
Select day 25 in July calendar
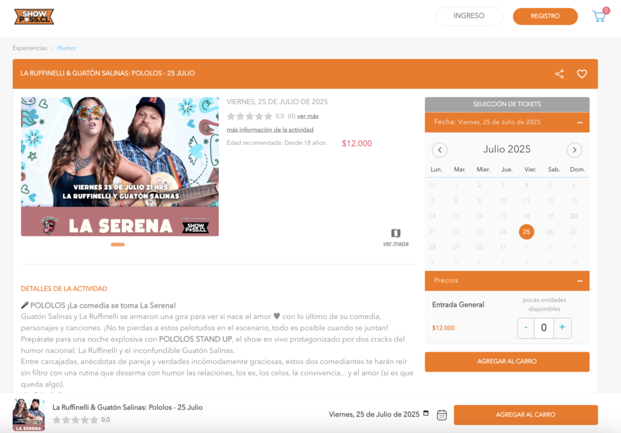point(526,232)
